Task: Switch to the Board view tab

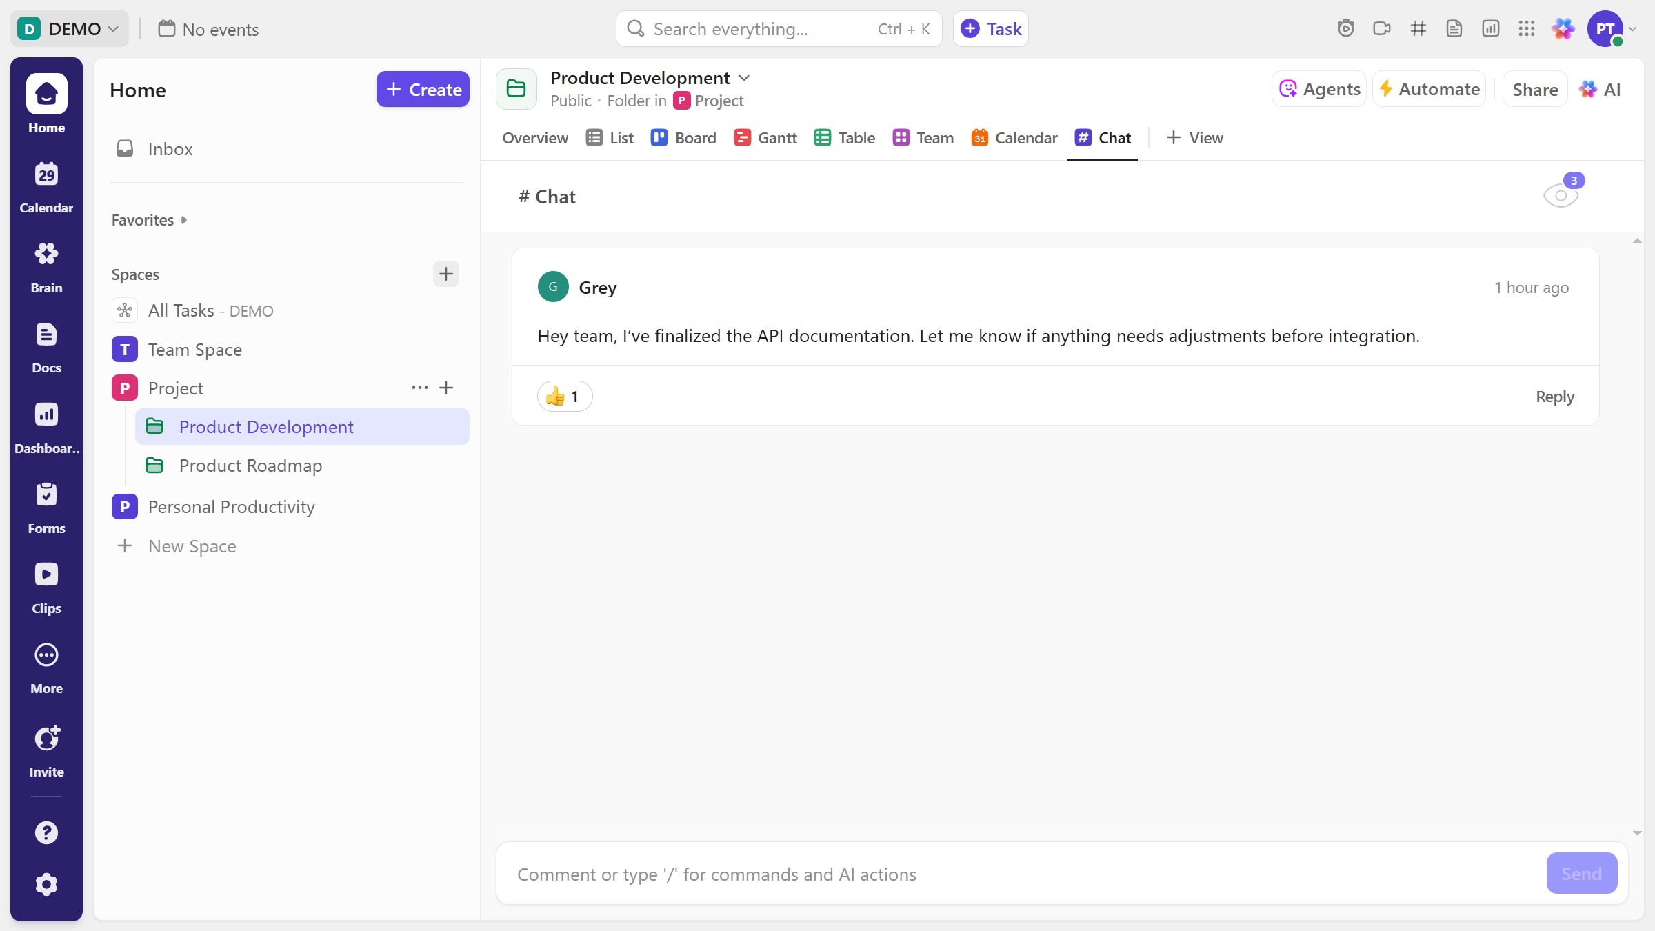Action: (683, 138)
